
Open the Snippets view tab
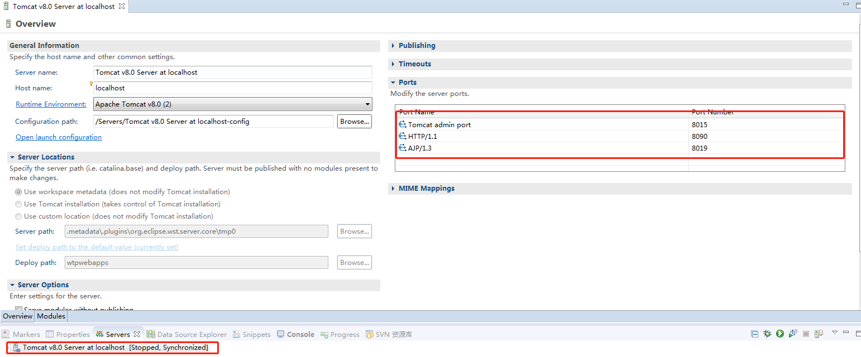click(x=251, y=334)
